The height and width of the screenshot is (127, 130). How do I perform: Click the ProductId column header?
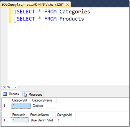tap(20, 115)
